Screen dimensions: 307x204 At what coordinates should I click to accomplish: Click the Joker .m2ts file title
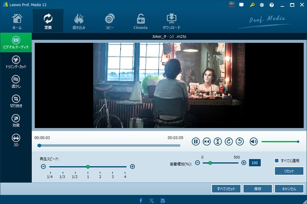(169, 36)
